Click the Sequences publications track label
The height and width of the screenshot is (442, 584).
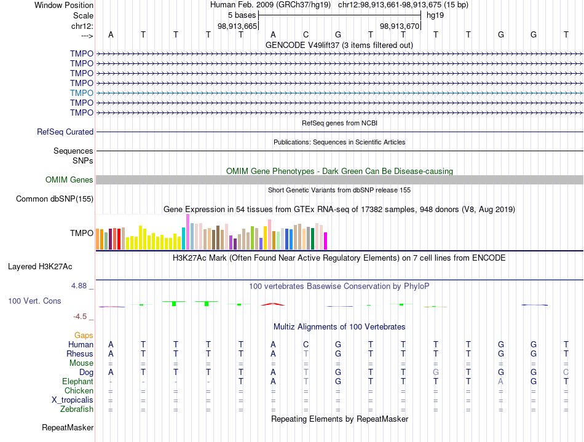point(73,151)
